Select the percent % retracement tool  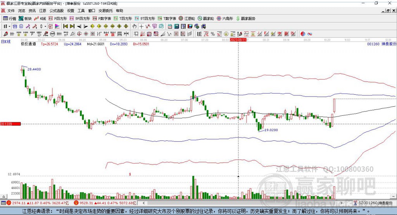(213, 34)
